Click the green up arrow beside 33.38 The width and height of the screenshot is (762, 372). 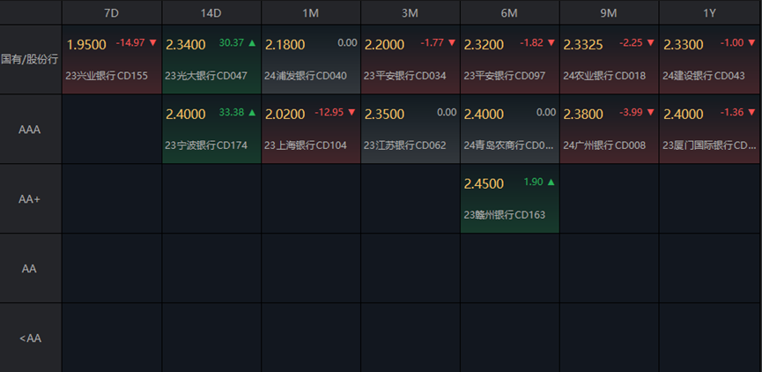(253, 112)
